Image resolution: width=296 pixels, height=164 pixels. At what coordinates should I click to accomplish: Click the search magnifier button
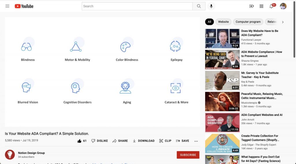pyautogui.click(x=199, y=6)
